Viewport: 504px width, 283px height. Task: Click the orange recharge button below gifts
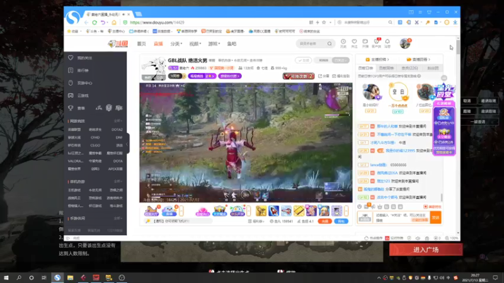click(x=324, y=221)
